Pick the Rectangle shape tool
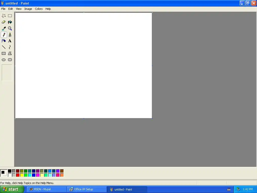The image size is (257, 193). pos(4,54)
